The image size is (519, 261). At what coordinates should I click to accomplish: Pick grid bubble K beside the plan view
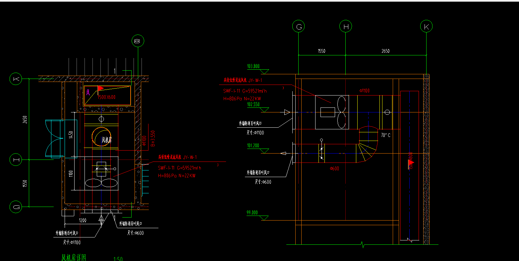point(16,79)
